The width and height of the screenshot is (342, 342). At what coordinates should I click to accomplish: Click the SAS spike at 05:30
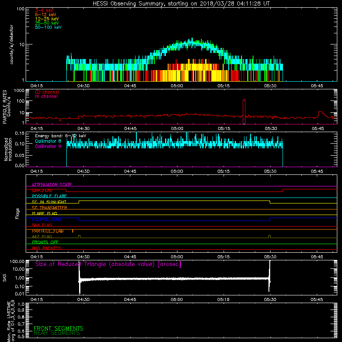click(270, 276)
